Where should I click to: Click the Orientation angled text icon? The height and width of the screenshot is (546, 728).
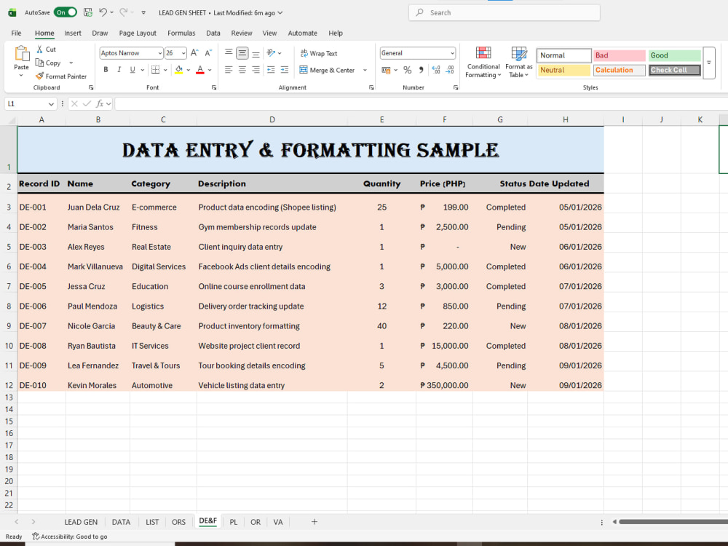[271, 53]
